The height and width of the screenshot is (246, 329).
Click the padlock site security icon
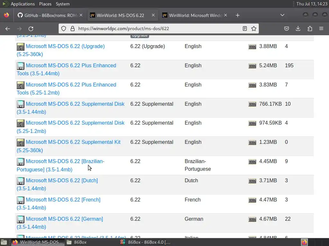[x=72, y=29]
